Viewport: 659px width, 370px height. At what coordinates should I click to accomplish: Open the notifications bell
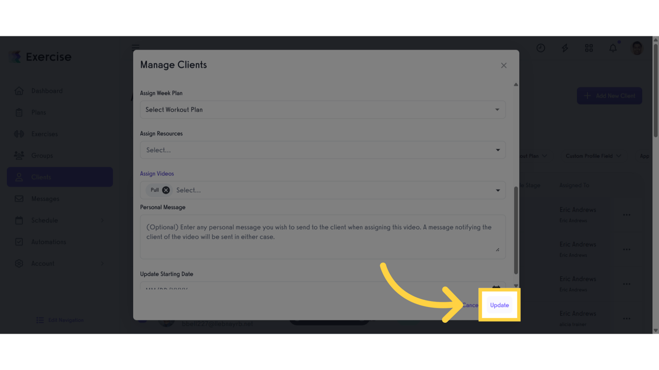(613, 48)
